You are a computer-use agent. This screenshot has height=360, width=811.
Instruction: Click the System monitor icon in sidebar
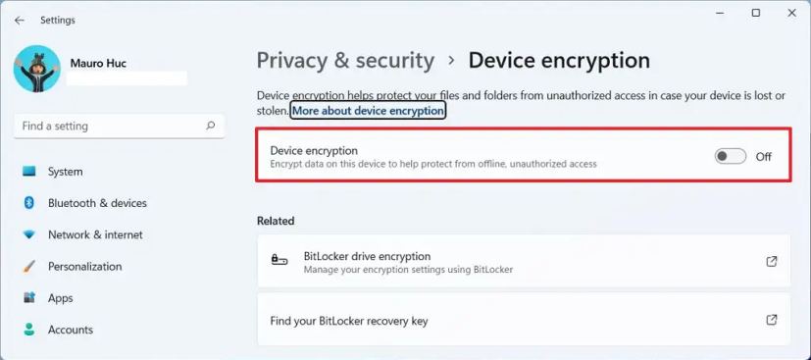coord(29,172)
